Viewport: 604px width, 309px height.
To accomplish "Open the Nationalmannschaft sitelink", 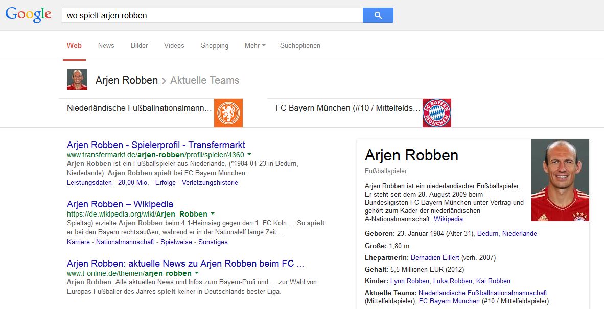I will (125, 242).
